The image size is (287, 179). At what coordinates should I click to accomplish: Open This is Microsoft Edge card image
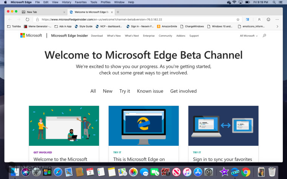[x=143, y=125]
